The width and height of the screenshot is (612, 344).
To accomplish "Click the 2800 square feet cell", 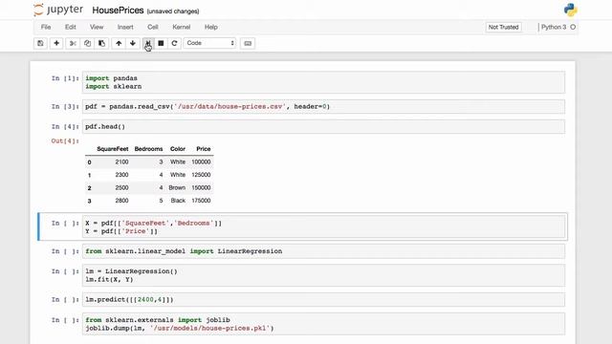I will [x=121, y=201].
